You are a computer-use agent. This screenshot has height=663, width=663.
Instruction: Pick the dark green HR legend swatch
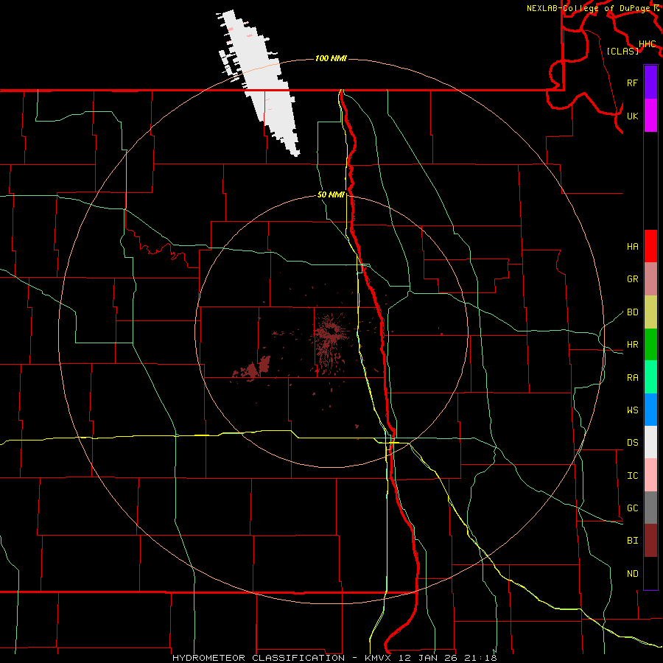tap(650, 345)
